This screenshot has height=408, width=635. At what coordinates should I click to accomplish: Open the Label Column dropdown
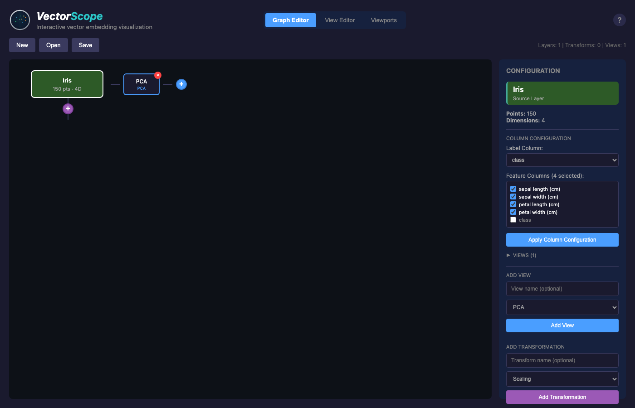(562, 160)
